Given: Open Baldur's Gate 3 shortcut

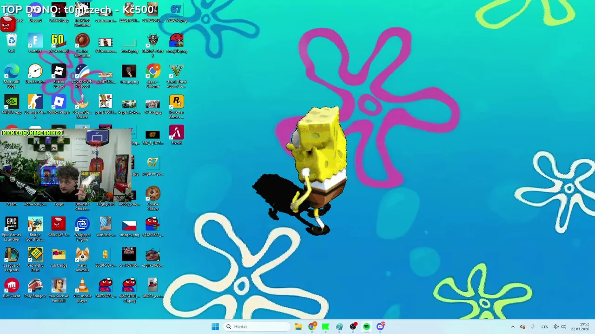Looking at the screenshot, I should 153,45.
